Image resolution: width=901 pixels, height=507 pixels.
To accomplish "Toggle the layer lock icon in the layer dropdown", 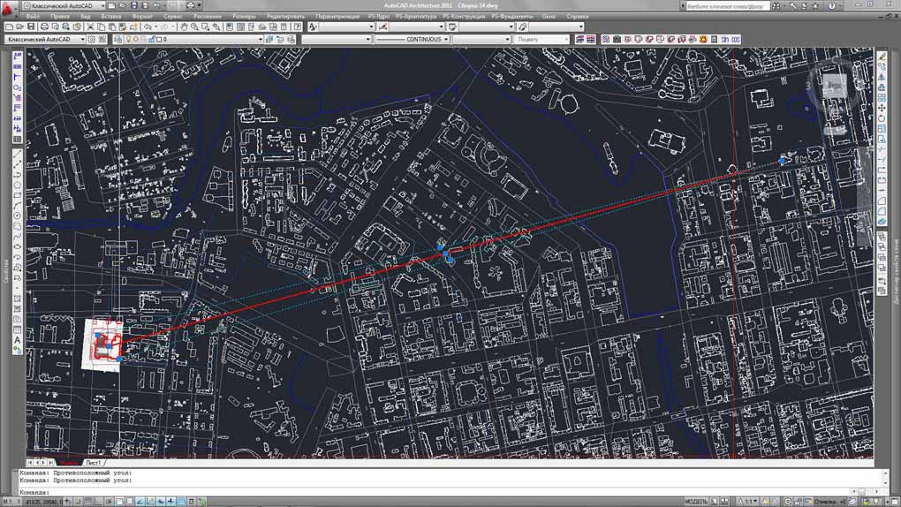I will (x=152, y=40).
